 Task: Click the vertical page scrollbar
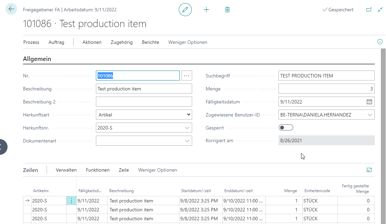pyautogui.click(x=383, y=136)
